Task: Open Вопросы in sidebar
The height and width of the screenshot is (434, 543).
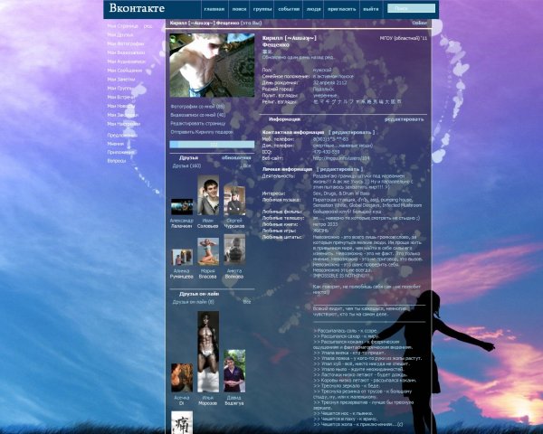Action: 117,161
